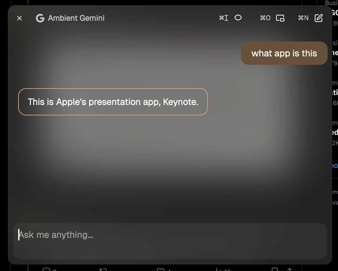Select the Keynote response message bubble

pos(113,102)
